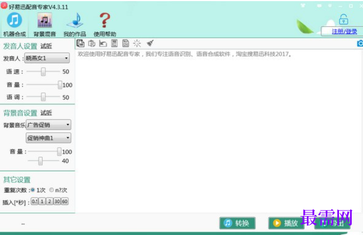Screen dimensions: 363x235
Task: Maximize the application window
Action: click(351, 6)
